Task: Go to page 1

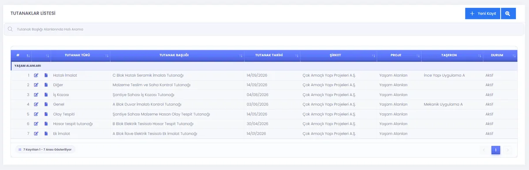Action: 495,150
